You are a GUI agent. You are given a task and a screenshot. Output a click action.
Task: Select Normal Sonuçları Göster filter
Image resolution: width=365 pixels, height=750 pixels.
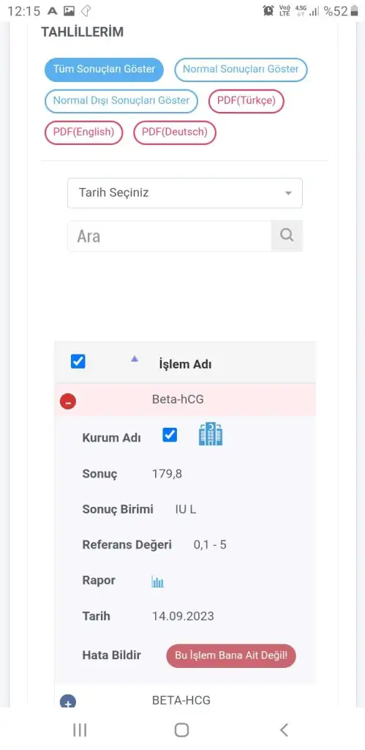[x=241, y=70]
